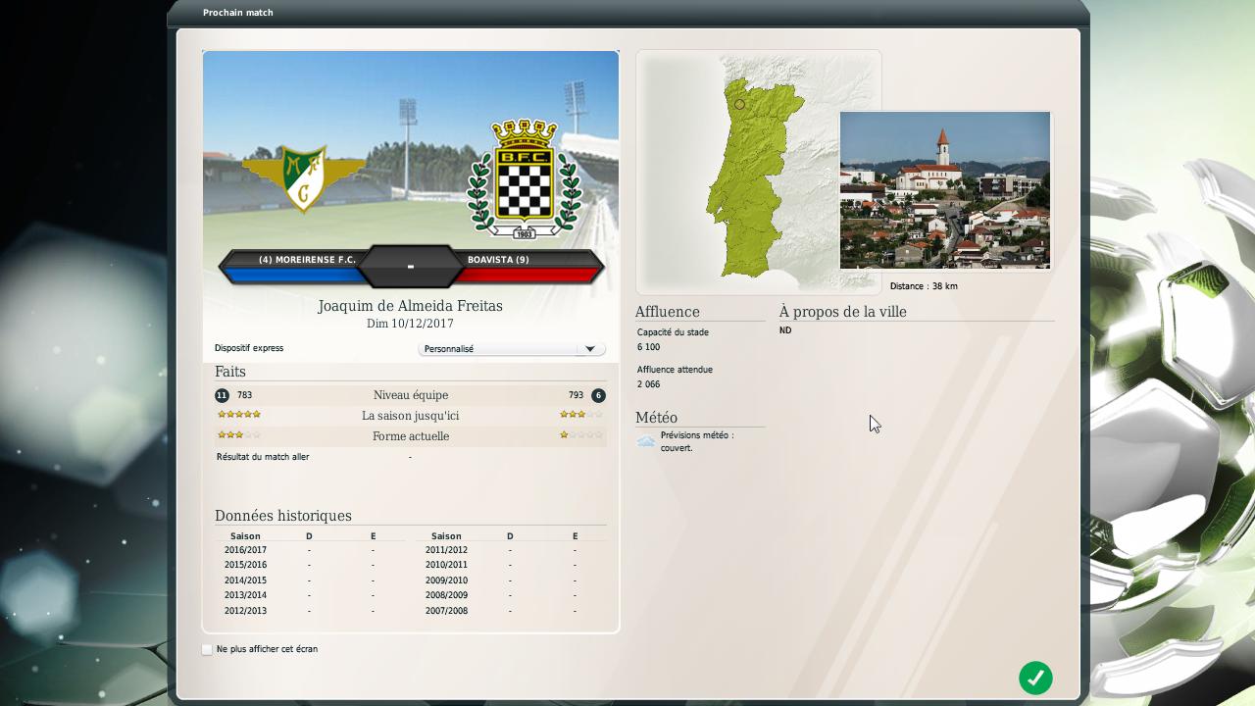Click the 2012/2013 season row
Screen dimensions: 1255x706
coord(310,611)
